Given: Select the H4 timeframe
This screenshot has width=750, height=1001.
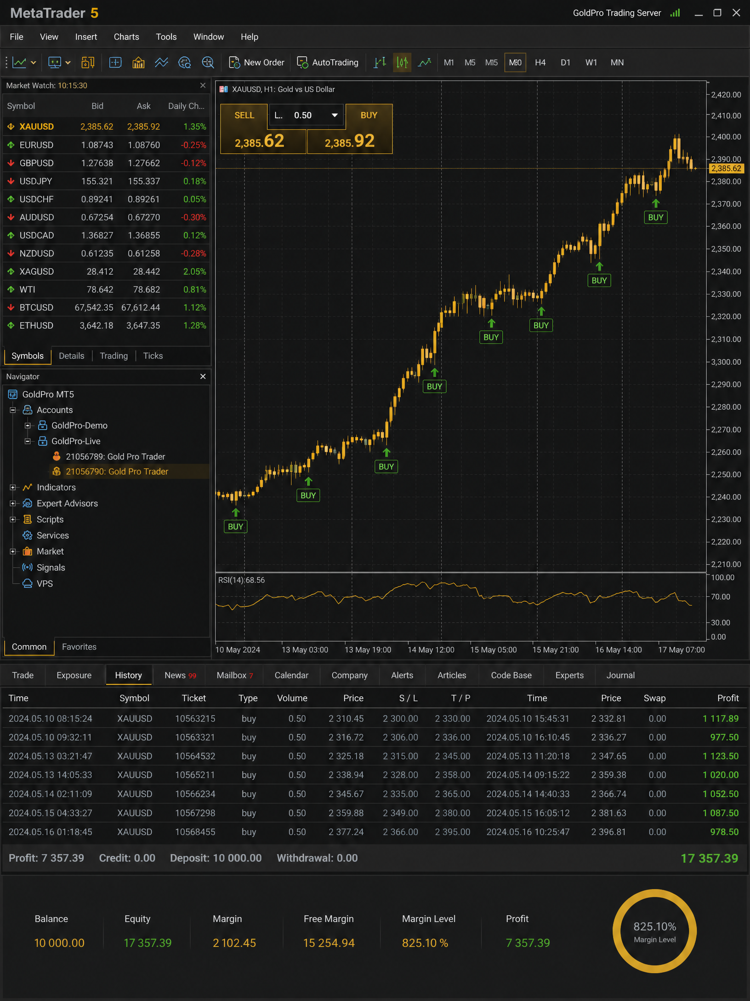Looking at the screenshot, I should (x=540, y=63).
